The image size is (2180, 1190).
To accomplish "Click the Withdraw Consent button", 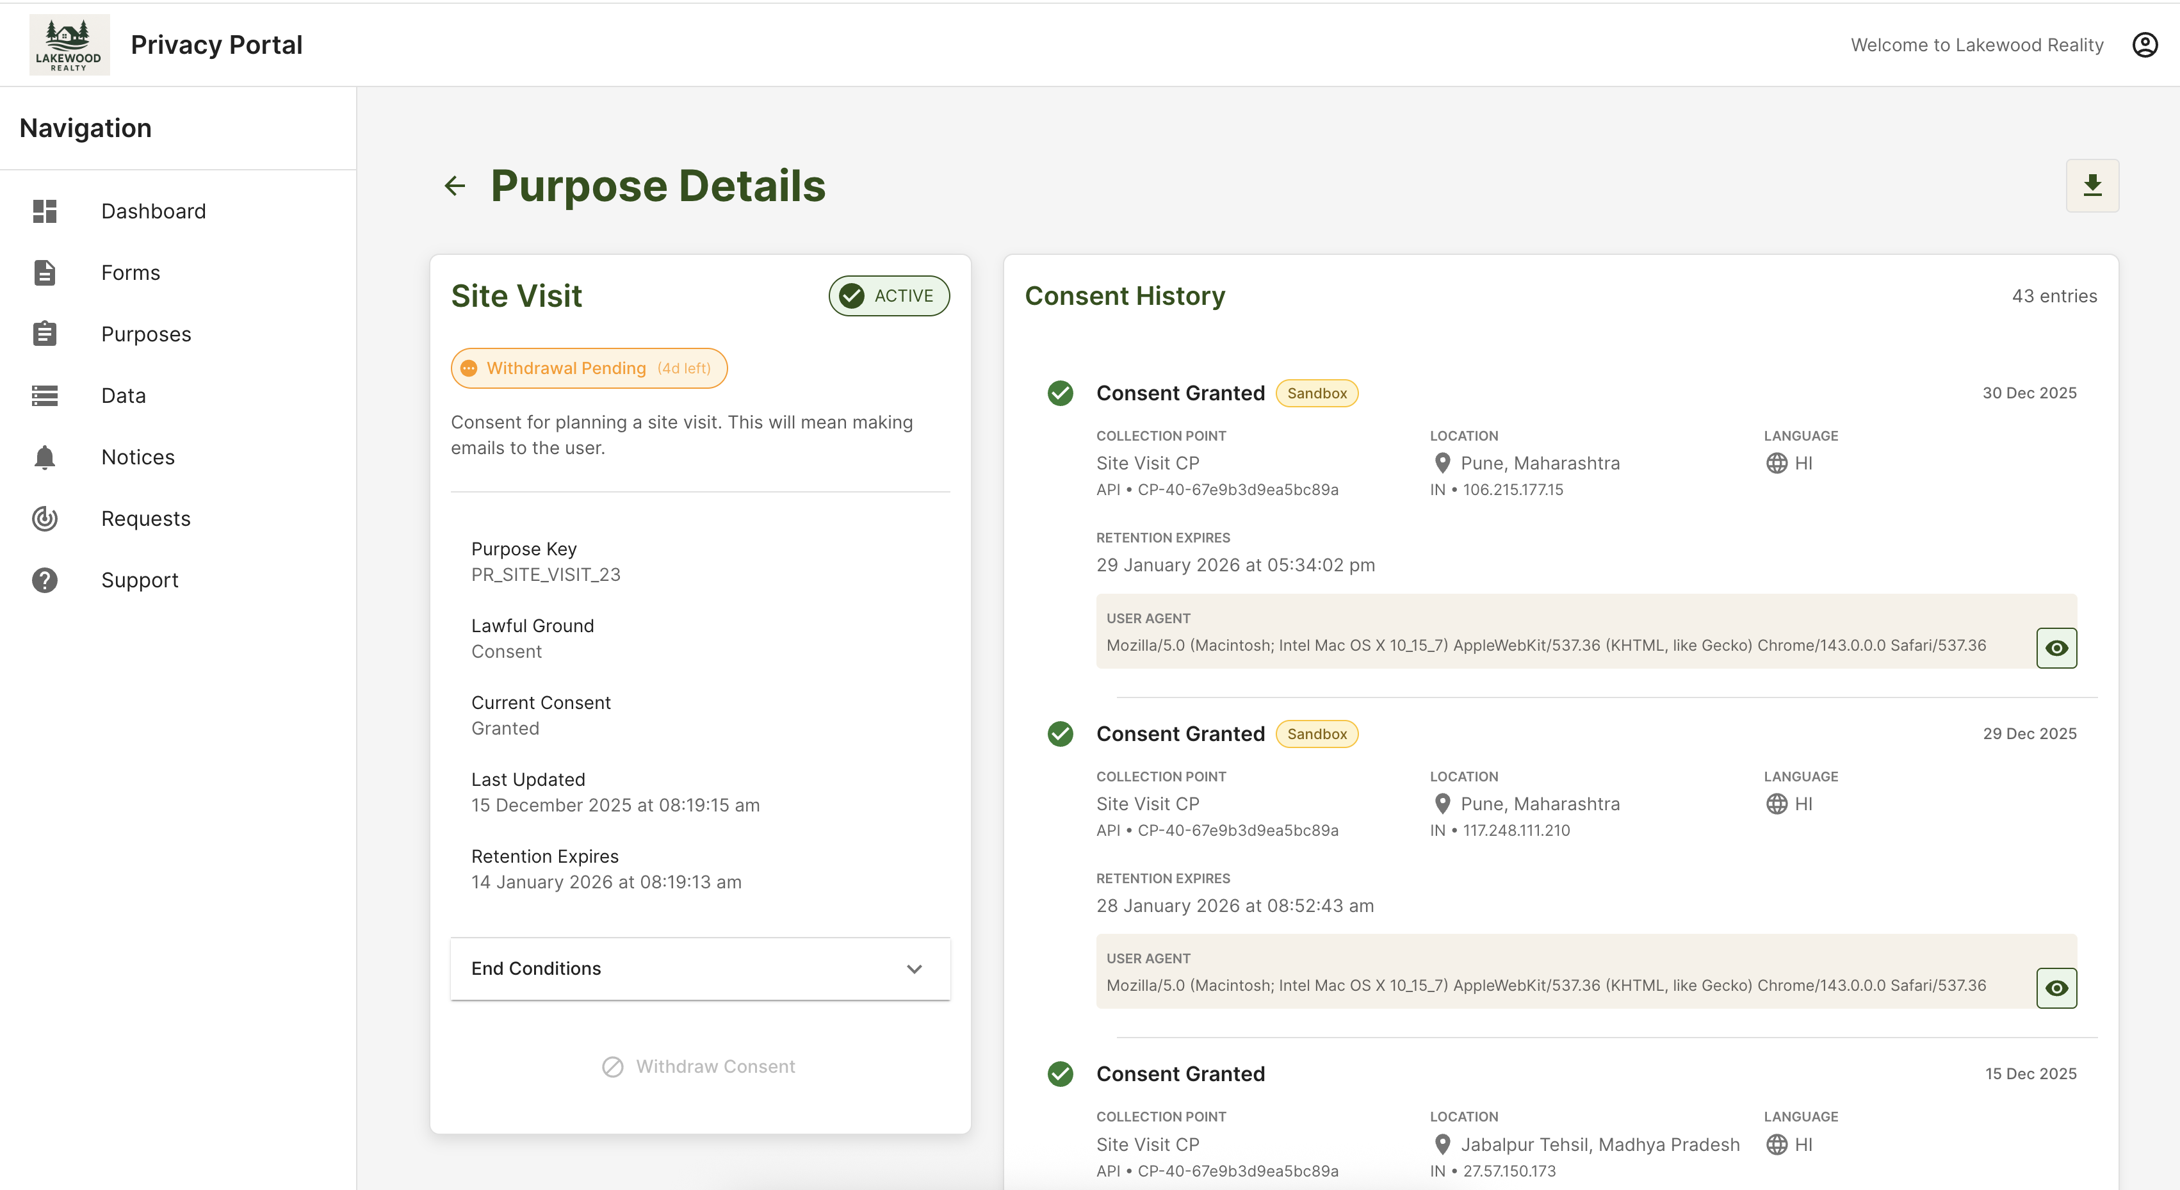I will tap(699, 1066).
